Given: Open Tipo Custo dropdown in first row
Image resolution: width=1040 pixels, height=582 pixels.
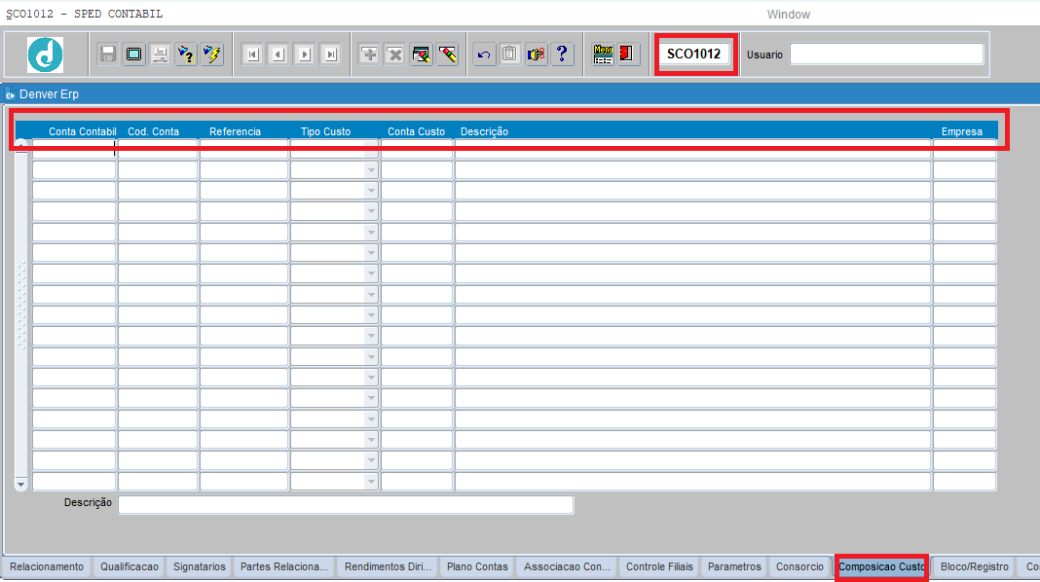Looking at the screenshot, I should click(370, 149).
